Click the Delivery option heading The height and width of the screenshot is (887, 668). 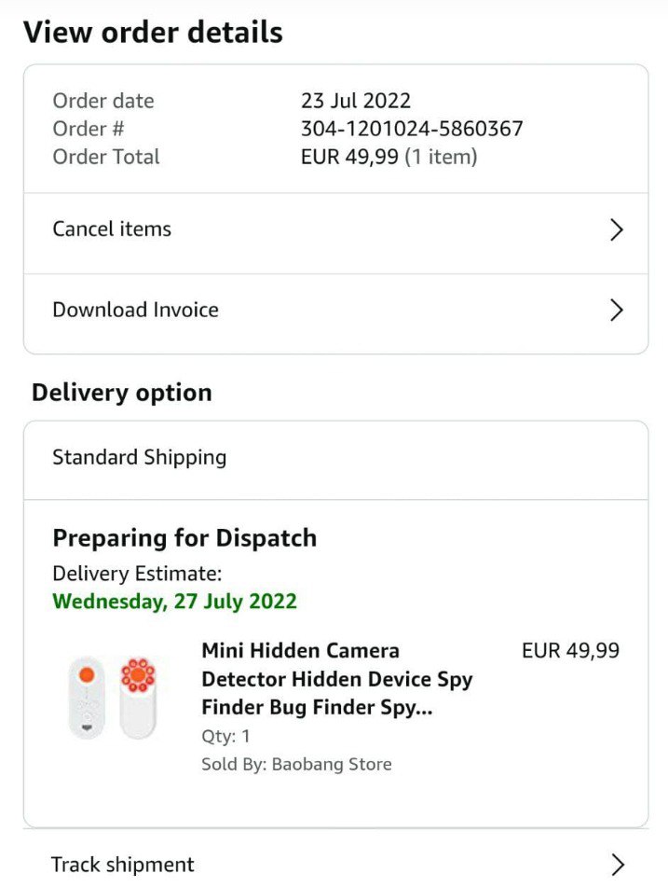tap(122, 393)
